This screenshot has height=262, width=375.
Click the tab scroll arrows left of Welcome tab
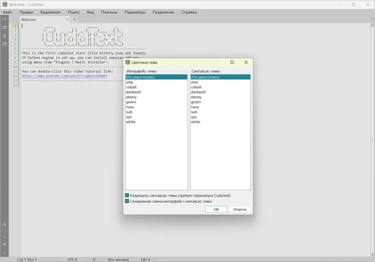[15, 19]
